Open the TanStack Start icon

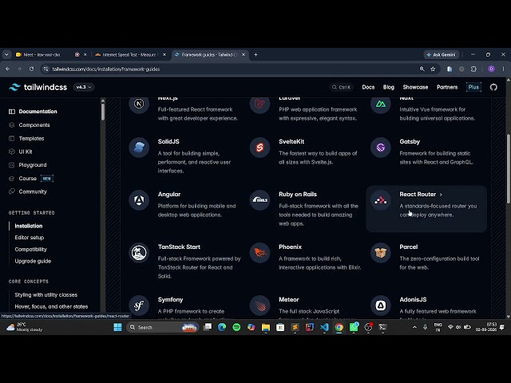click(139, 253)
